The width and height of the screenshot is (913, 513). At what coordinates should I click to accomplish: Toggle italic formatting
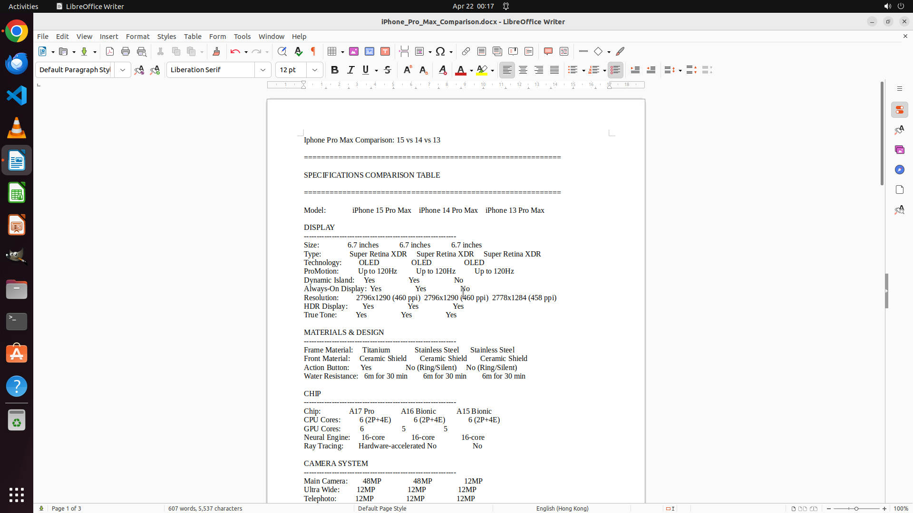coord(350,70)
